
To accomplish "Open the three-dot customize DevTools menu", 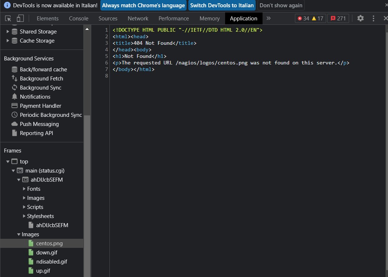I will pyautogui.click(x=373, y=19).
